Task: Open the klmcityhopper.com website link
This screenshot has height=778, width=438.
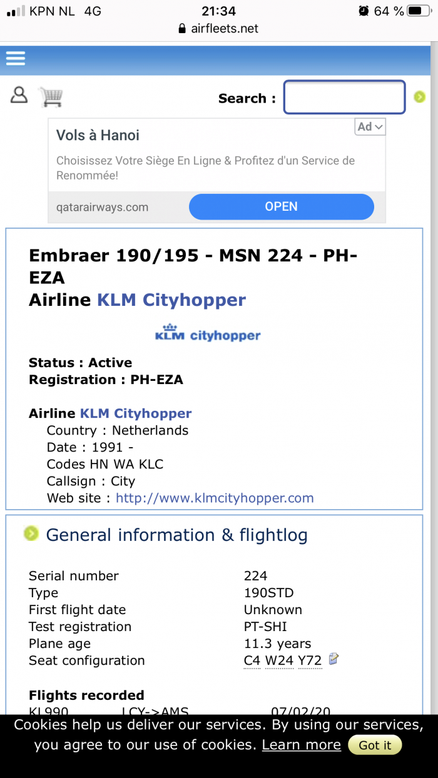Action: 215,498
